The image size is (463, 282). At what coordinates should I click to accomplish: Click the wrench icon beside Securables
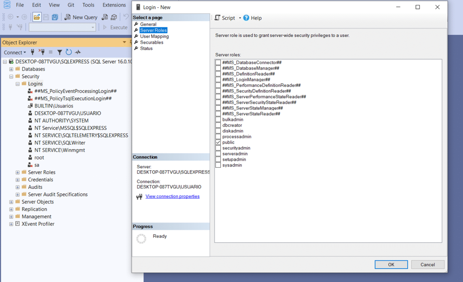pyautogui.click(x=136, y=42)
